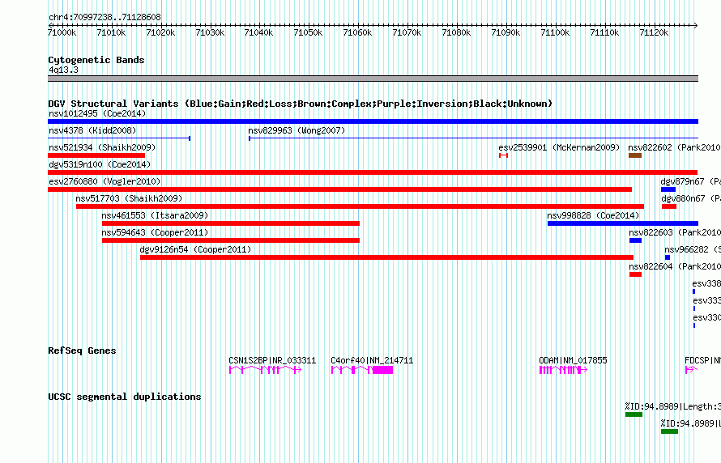Open the ODAM|NM_017855 gene label
This screenshot has width=721, height=463.
(573, 360)
